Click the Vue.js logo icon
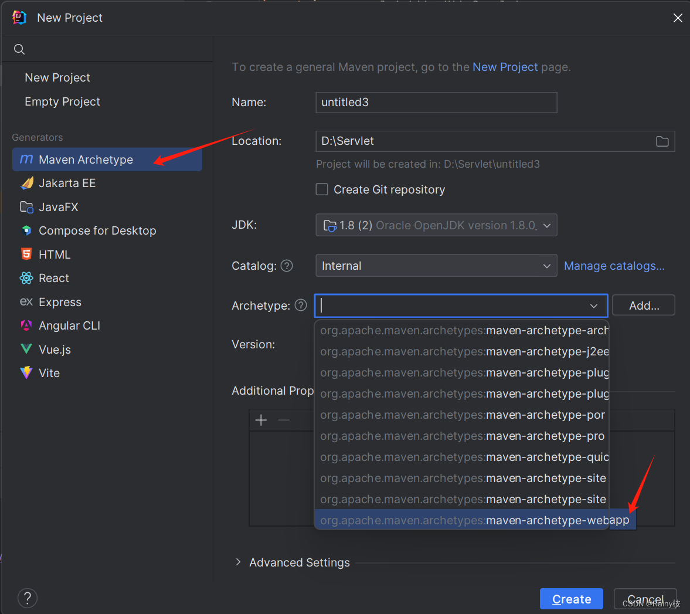 [26, 349]
